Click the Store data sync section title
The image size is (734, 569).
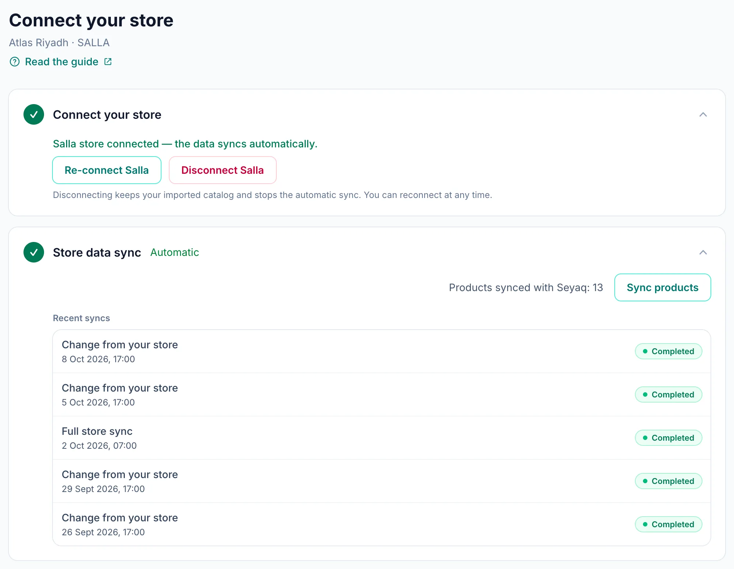97,252
